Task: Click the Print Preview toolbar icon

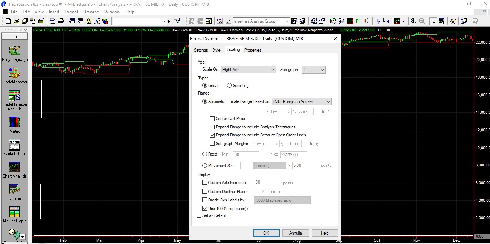Action: [52, 21]
